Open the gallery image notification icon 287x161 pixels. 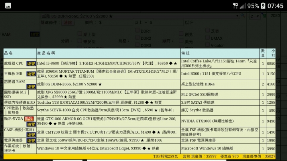tap(8, 6)
